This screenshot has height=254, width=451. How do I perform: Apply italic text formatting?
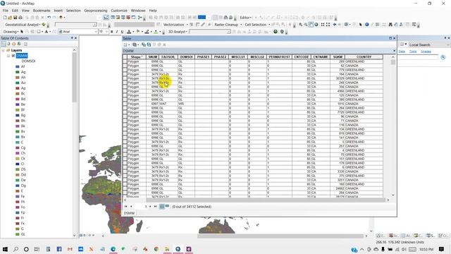tap(117, 31)
